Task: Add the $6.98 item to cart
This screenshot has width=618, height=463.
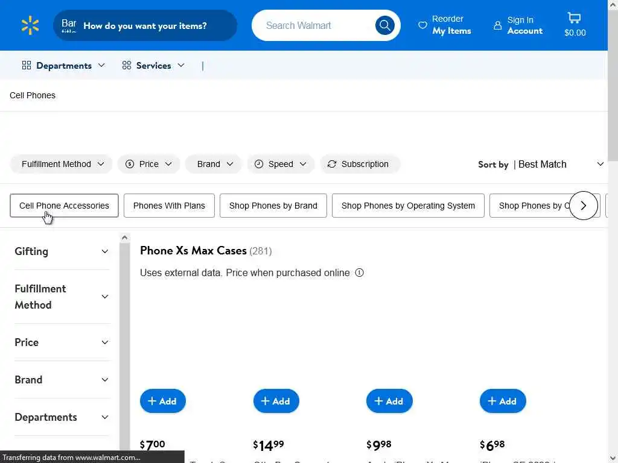Action: [503, 401]
